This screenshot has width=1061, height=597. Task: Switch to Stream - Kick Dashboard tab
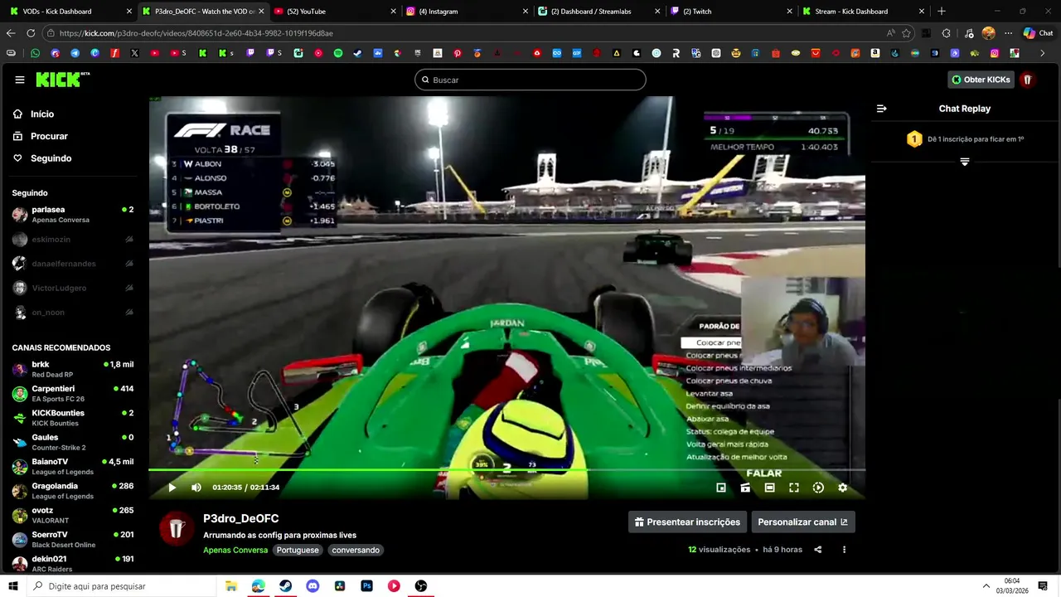point(864,12)
